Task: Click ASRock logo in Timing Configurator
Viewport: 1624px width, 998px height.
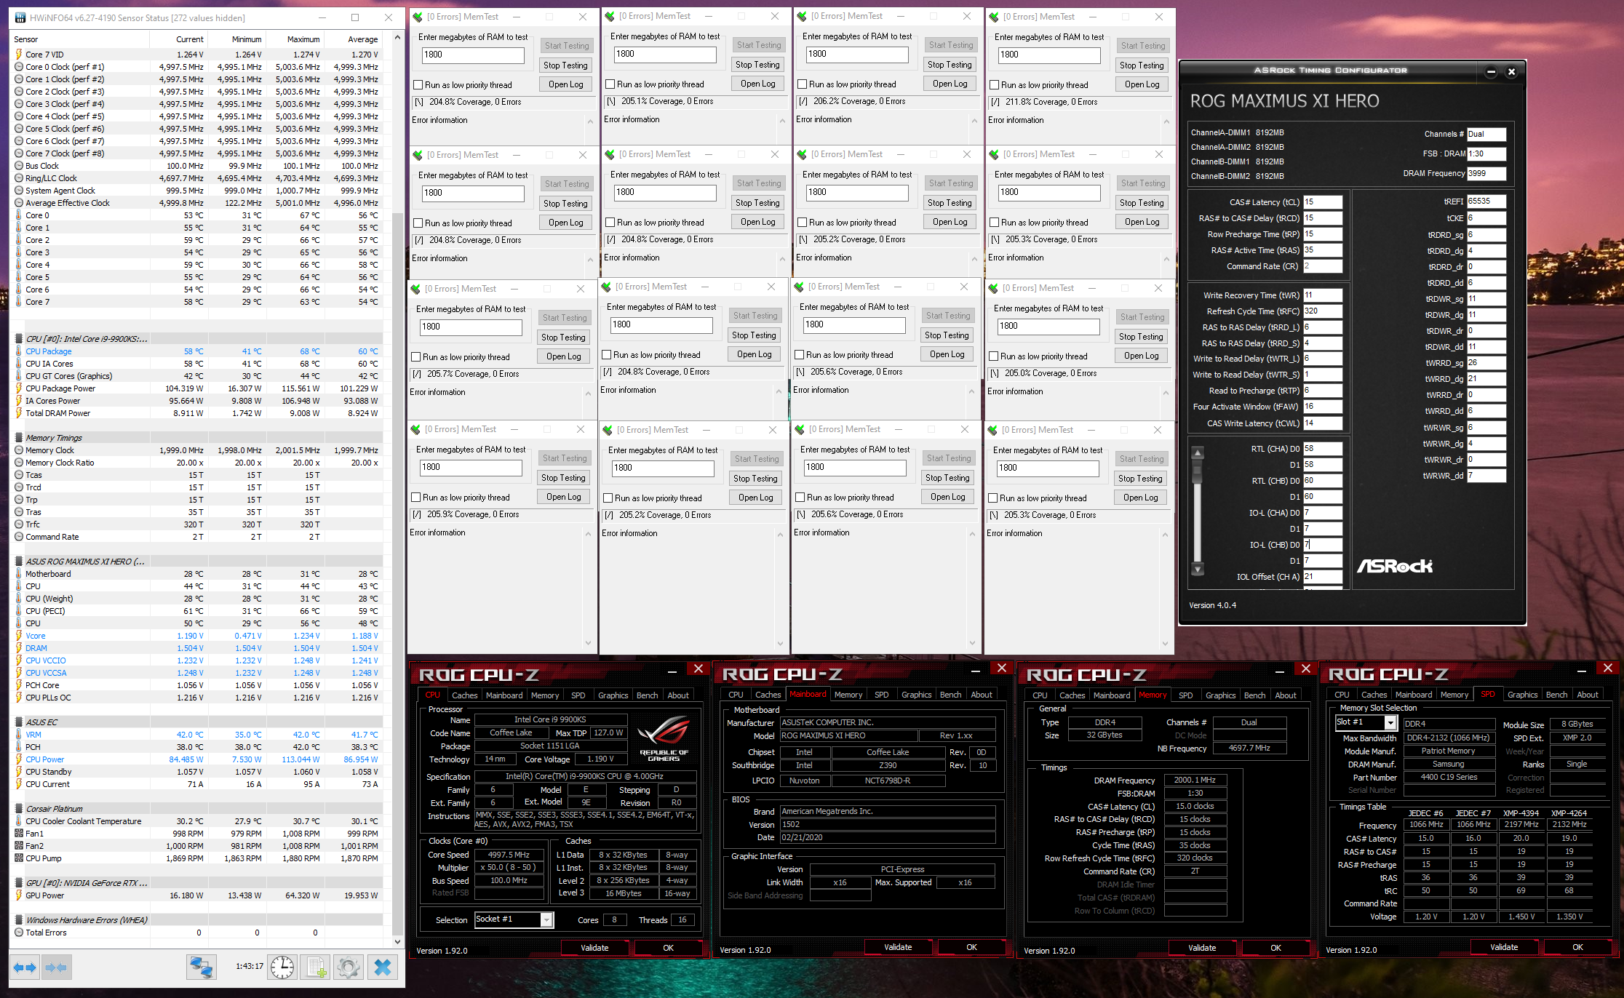Action: pyautogui.click(x=1394, y=566)
